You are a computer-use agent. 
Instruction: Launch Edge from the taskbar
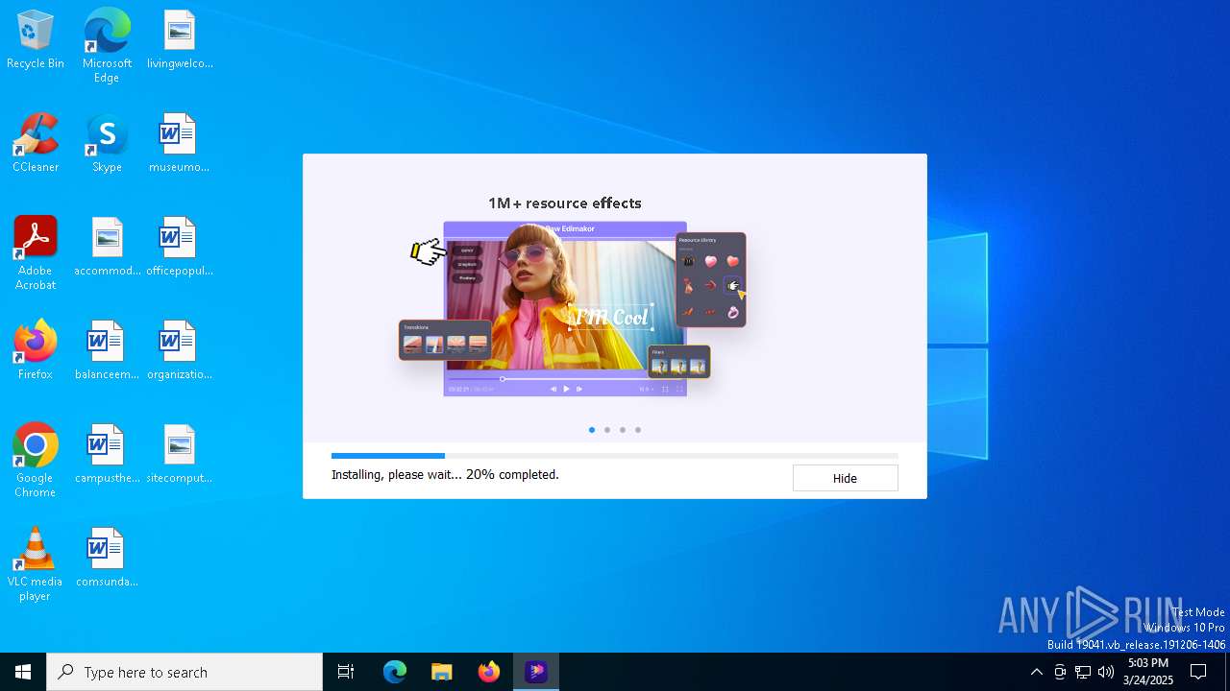395,672
